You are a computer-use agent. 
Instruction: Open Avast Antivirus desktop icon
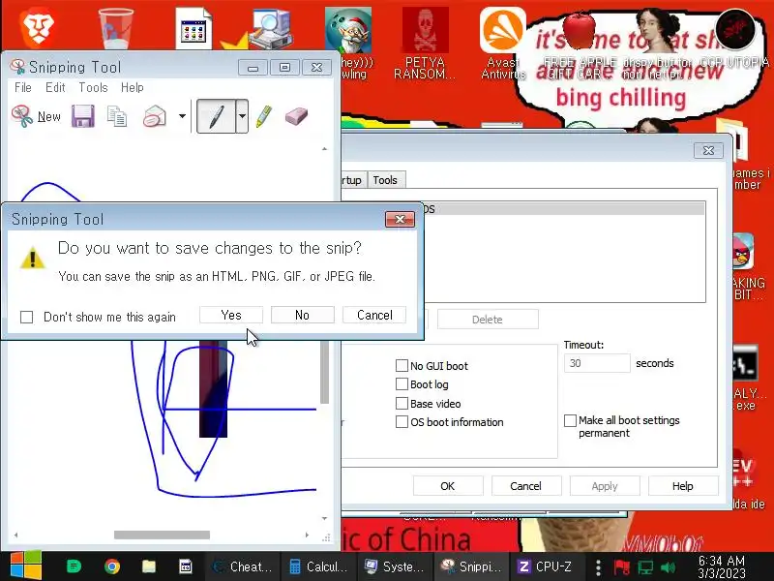tap(503, 44)
